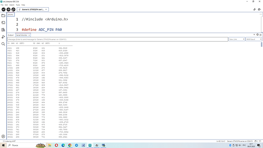
Task: Open the Serial Plotter icon
Action: click(x=255, y=10)
